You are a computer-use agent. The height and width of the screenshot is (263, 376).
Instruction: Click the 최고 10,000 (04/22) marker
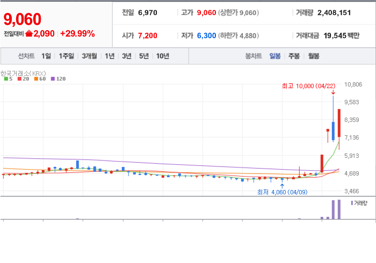[x=309, y=86]
